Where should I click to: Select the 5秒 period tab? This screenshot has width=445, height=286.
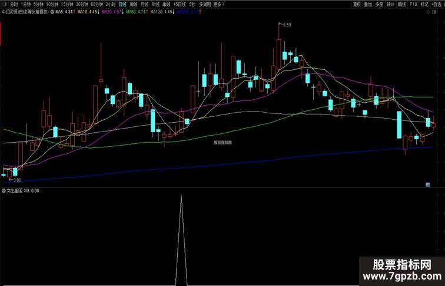(x=192, y=4)
